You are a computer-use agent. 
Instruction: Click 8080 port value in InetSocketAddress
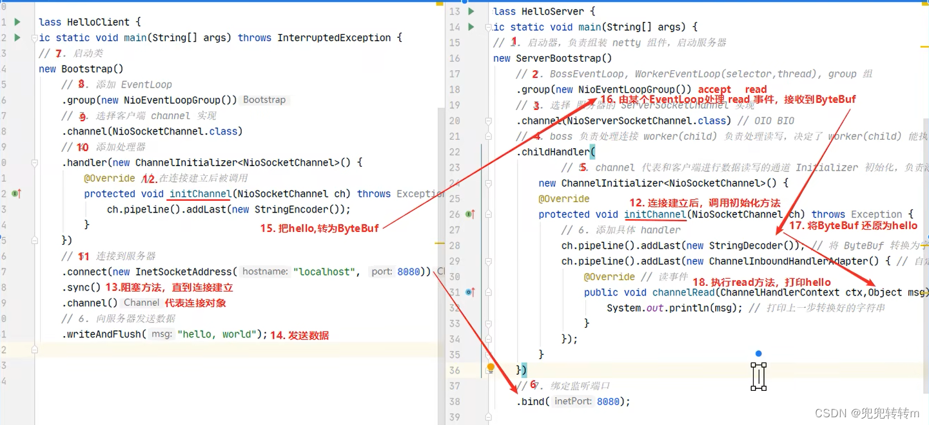coord(409,272)
